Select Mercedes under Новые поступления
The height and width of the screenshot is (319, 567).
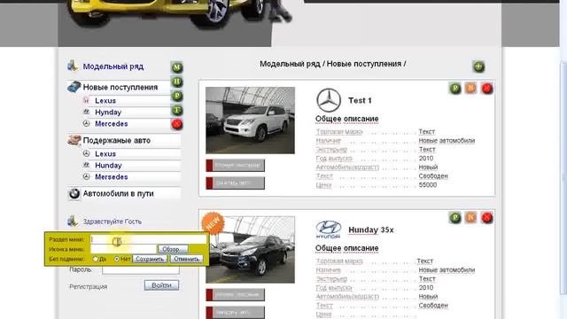click(x=112, y=124)
